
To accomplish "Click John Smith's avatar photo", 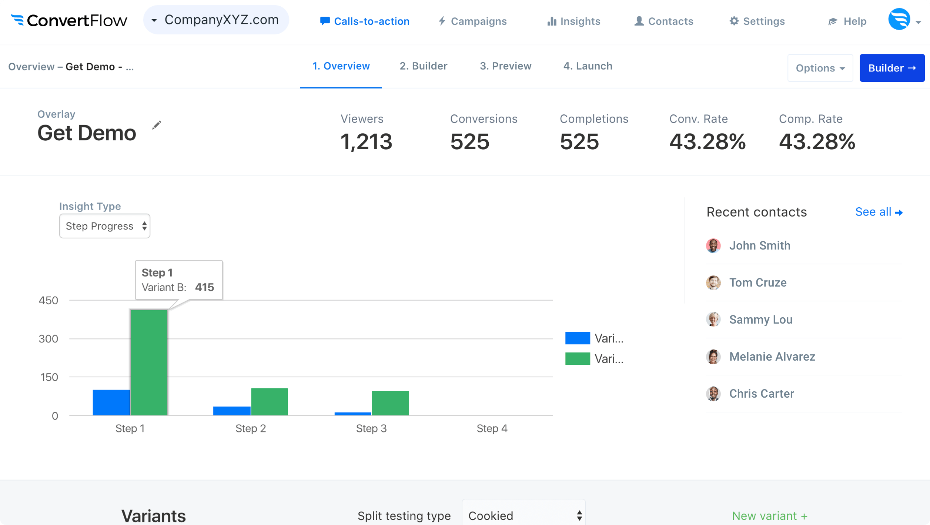I will (713, 245).
